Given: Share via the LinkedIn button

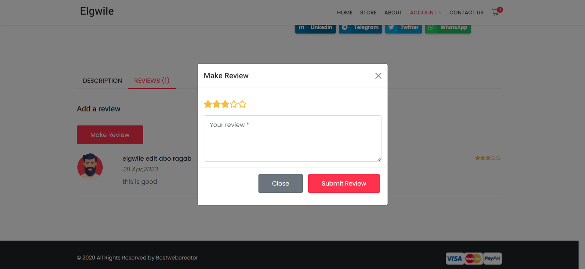Looking at the screenshot, I should [x=315, y=28].
